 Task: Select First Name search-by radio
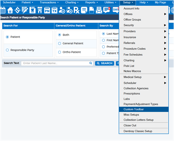tap(103, 40)
